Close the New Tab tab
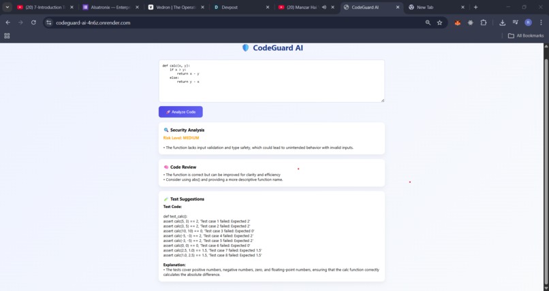The height and width of the screenshot is (291, 549). click(463, 7)
